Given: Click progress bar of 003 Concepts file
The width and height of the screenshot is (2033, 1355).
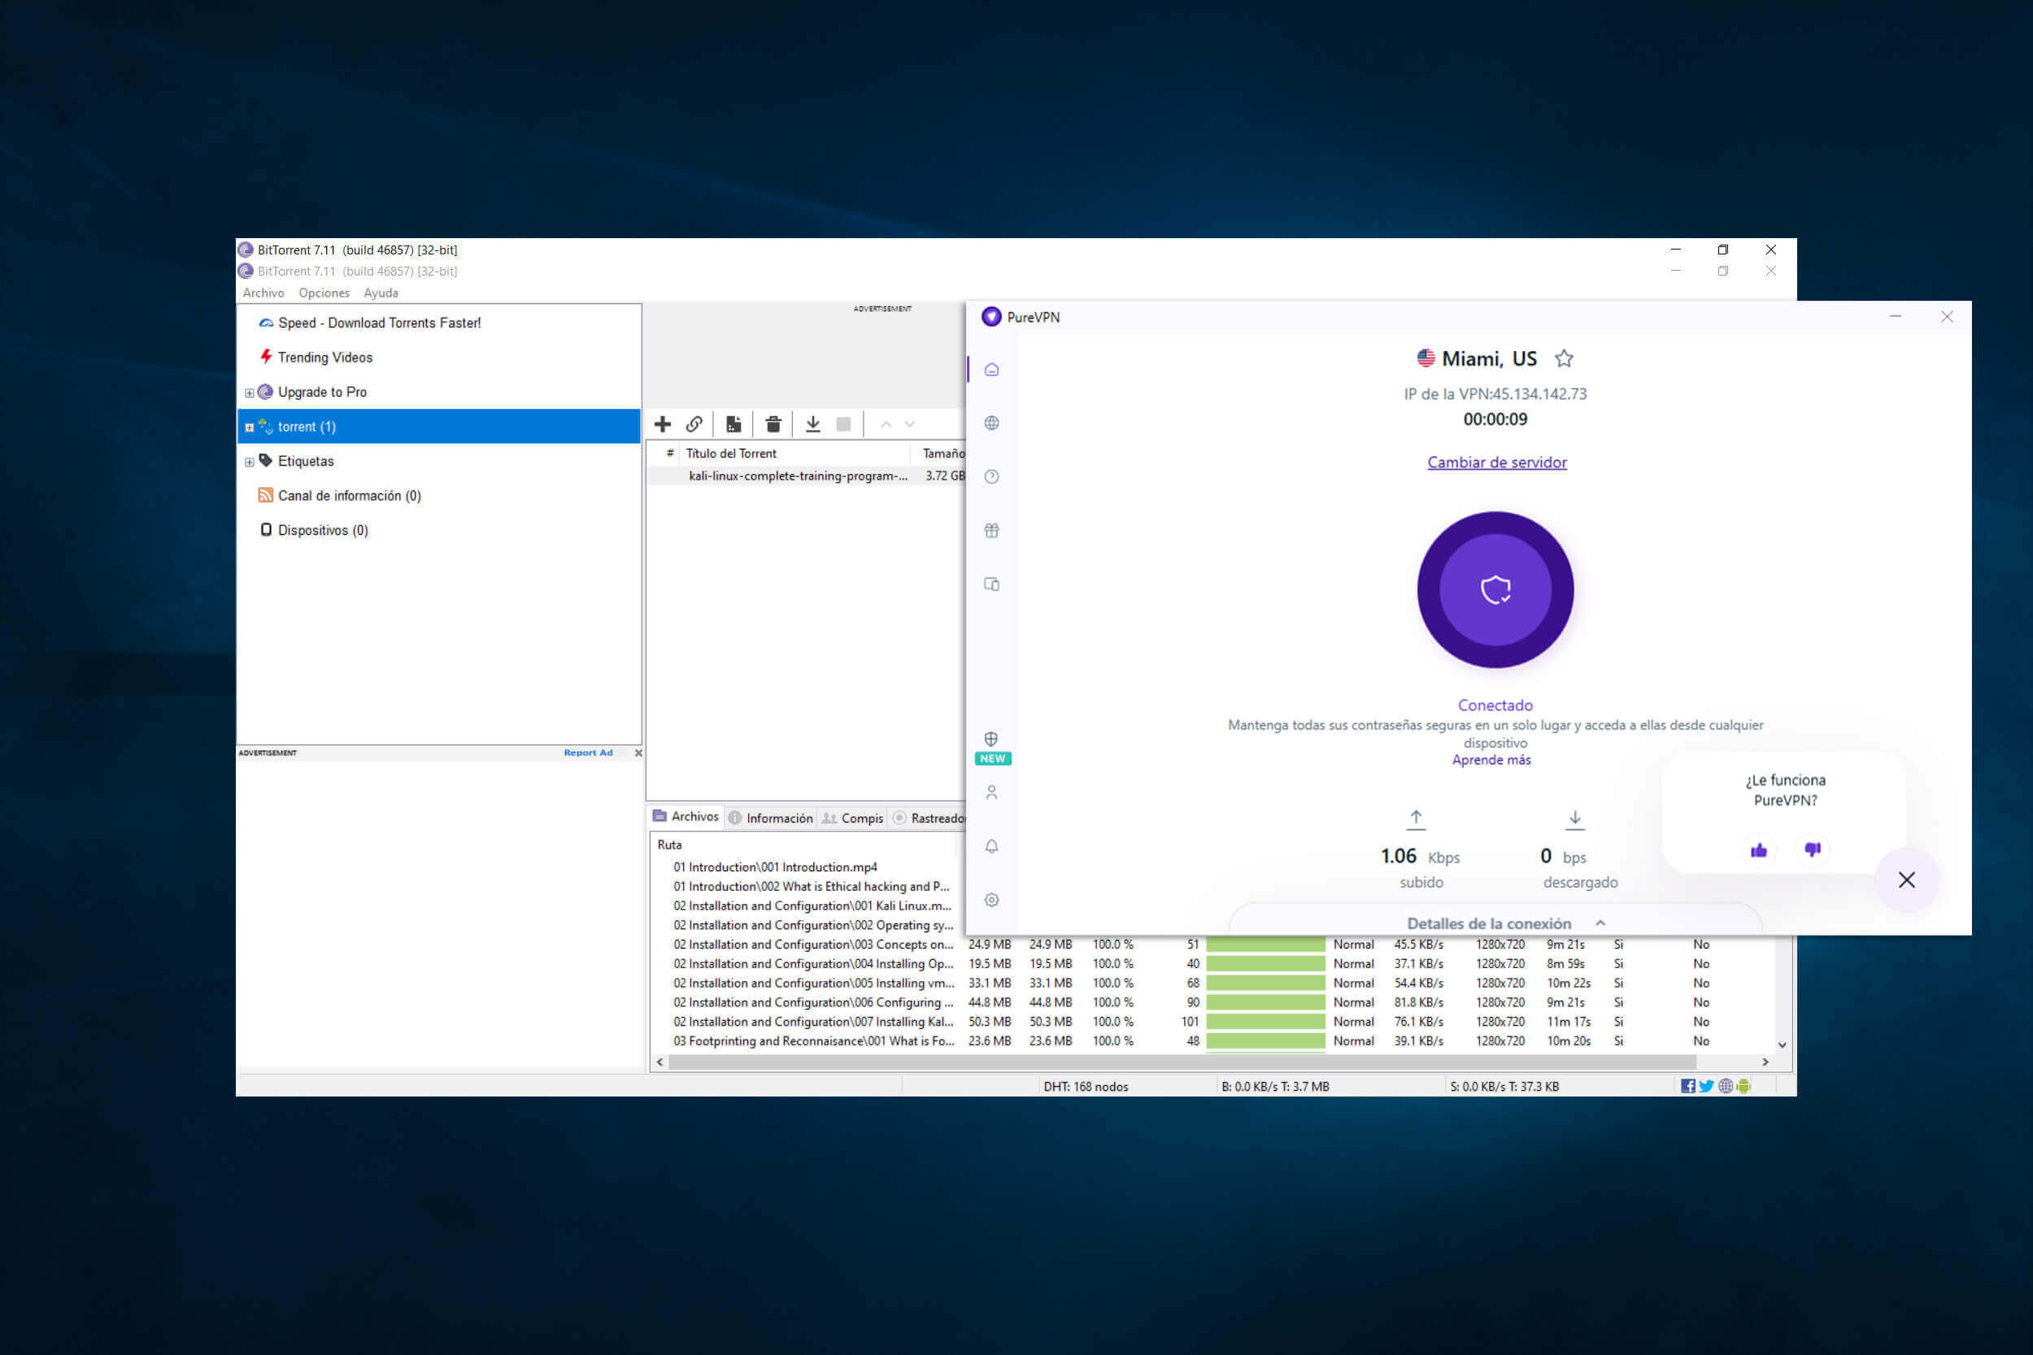Looking at the screenshot, I should point(1265,945).
